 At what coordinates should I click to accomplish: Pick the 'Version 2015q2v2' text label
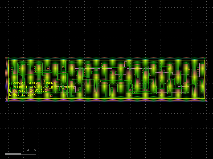tap(28, 91)
